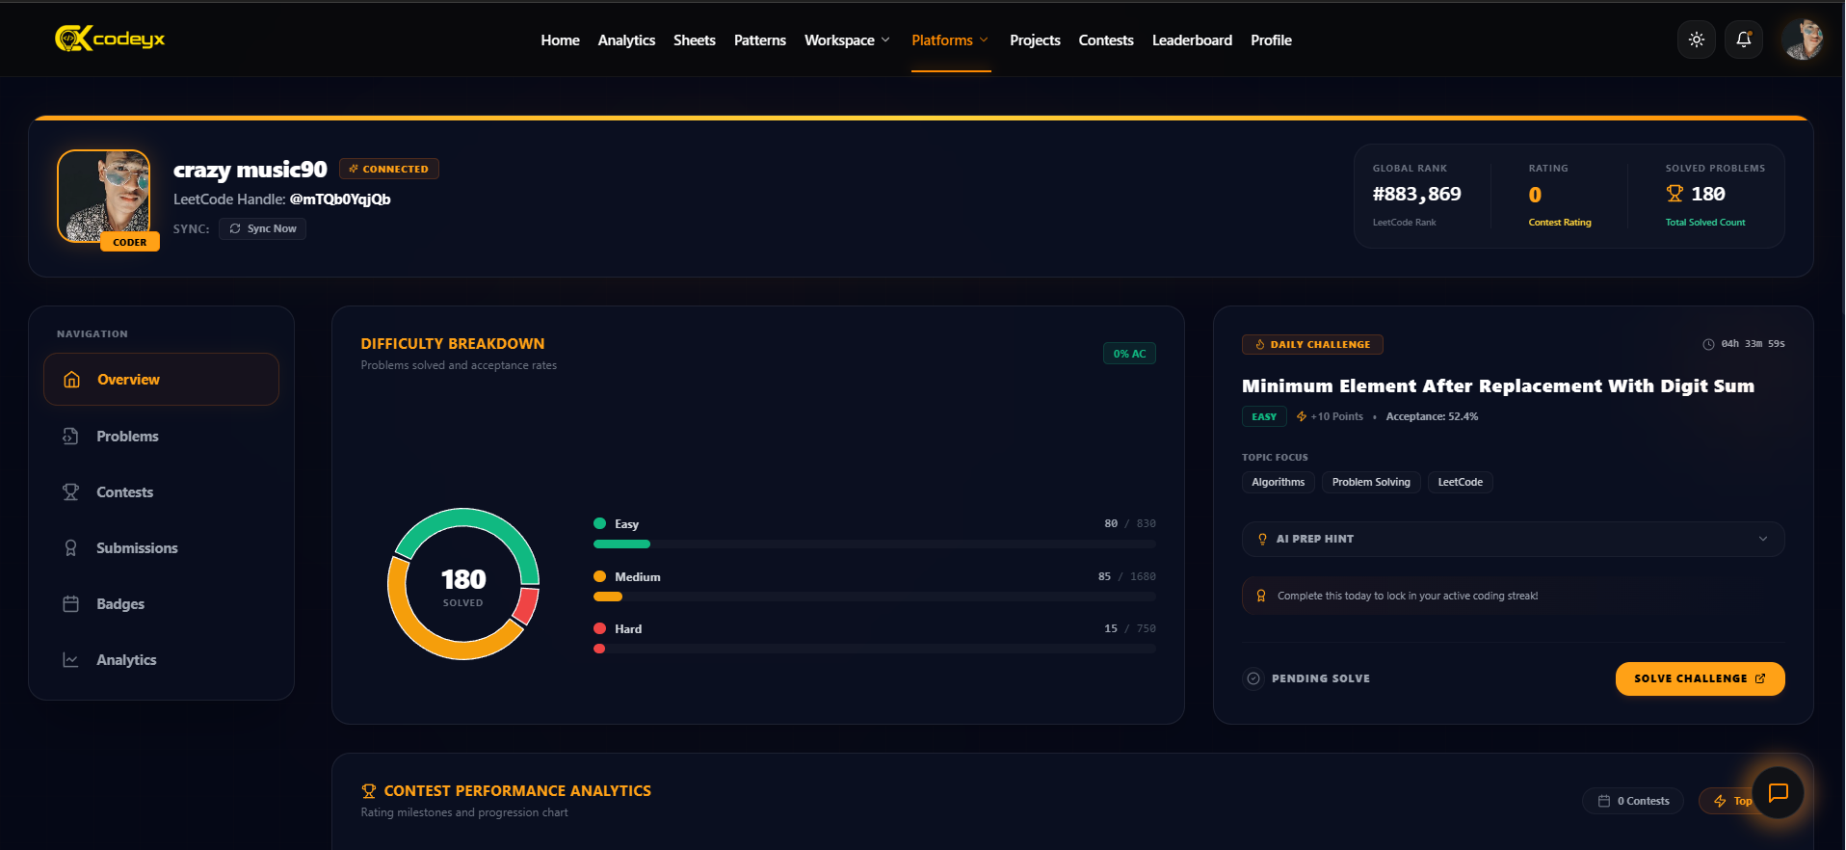Click the lightbulb icon in AI Prep Hint

pyautogui.click(x=1262, y=539)
